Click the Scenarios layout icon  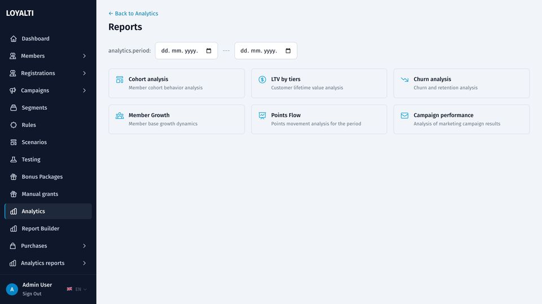14,142
